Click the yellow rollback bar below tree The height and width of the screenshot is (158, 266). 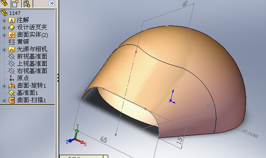pos(28,104)
